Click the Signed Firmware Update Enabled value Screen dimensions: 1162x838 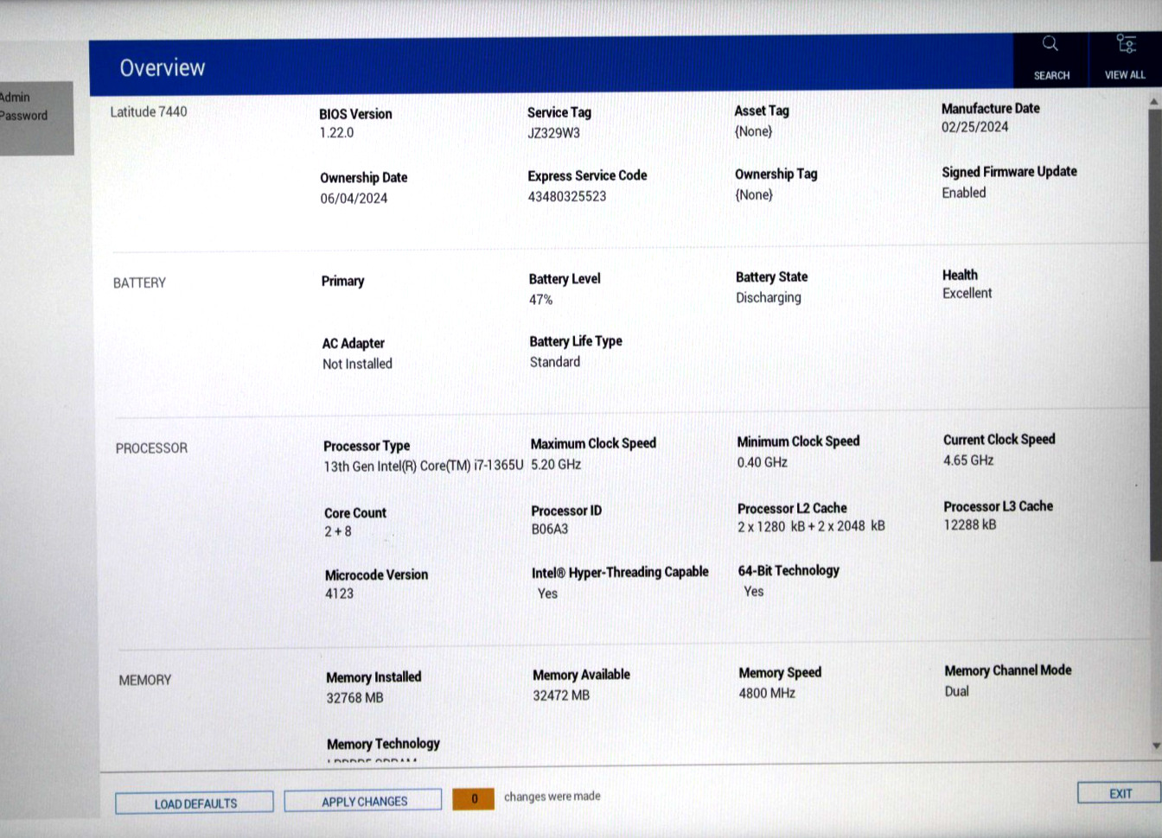click(964, 193)
